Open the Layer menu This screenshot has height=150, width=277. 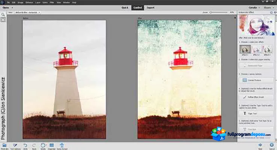38,3
